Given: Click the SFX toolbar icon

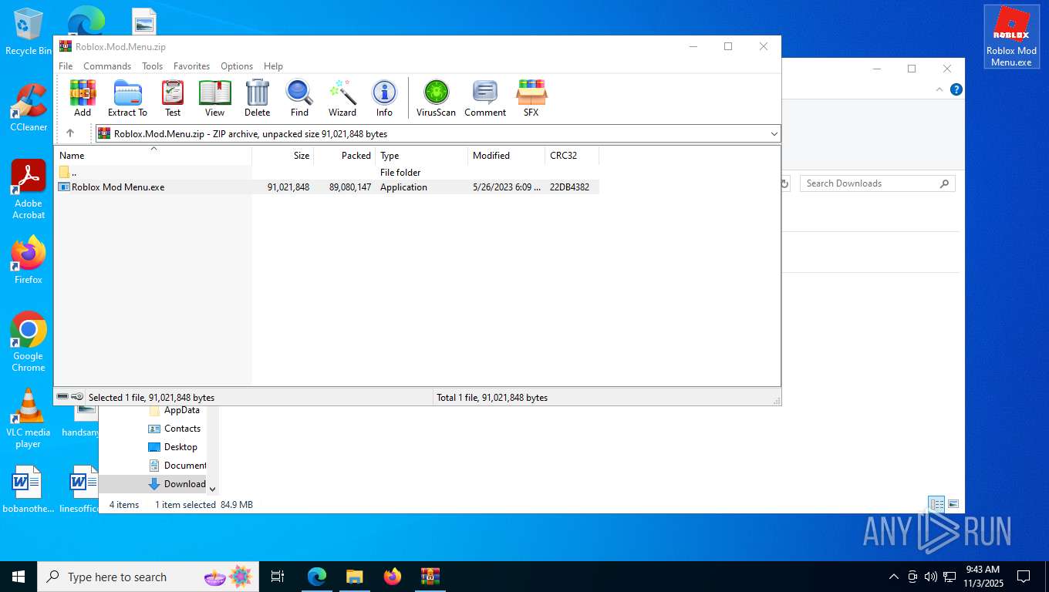Looking at the screenshot, I should pos(531,98).
